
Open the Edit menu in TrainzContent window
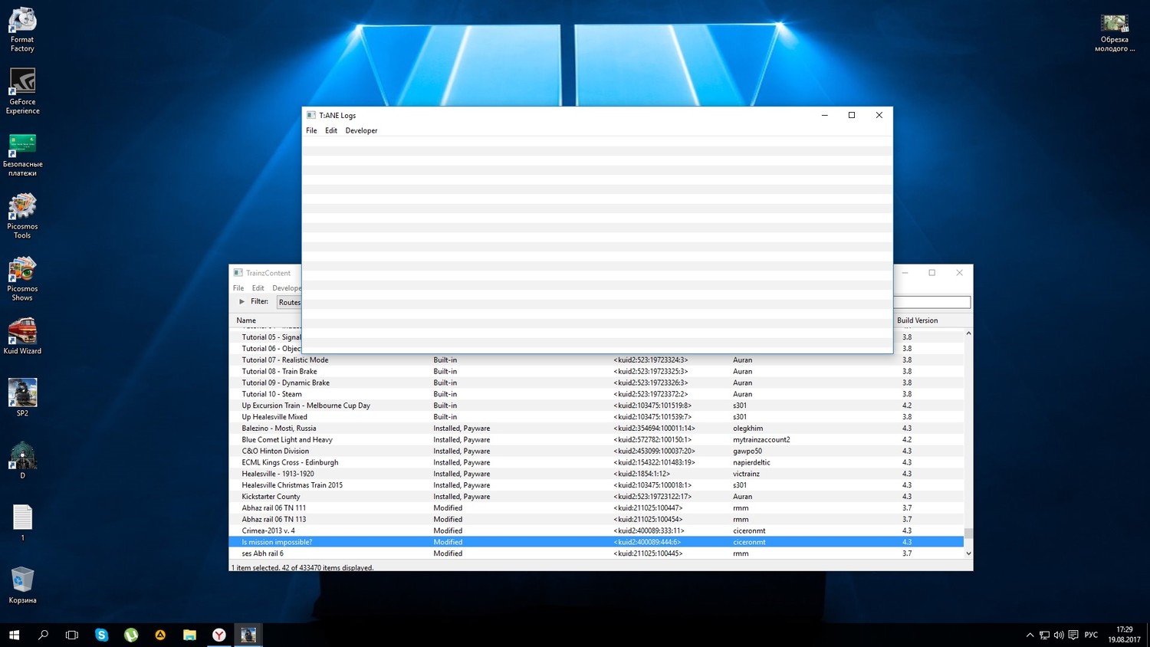coord(258,288)
